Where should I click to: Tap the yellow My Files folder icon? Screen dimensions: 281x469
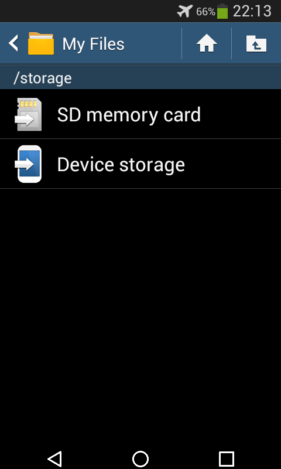tap(41, 43)
